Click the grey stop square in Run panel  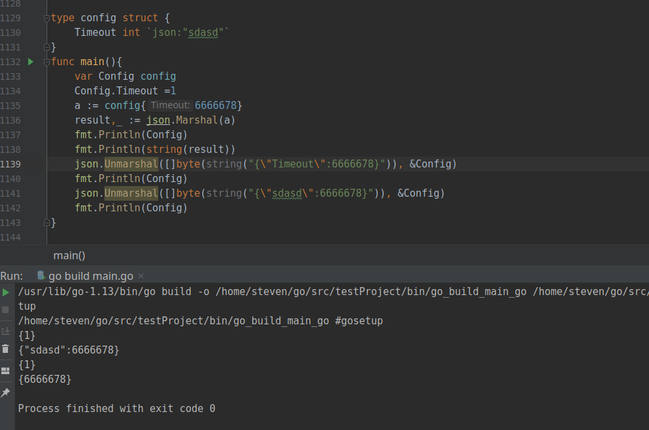tap(5, 310)
